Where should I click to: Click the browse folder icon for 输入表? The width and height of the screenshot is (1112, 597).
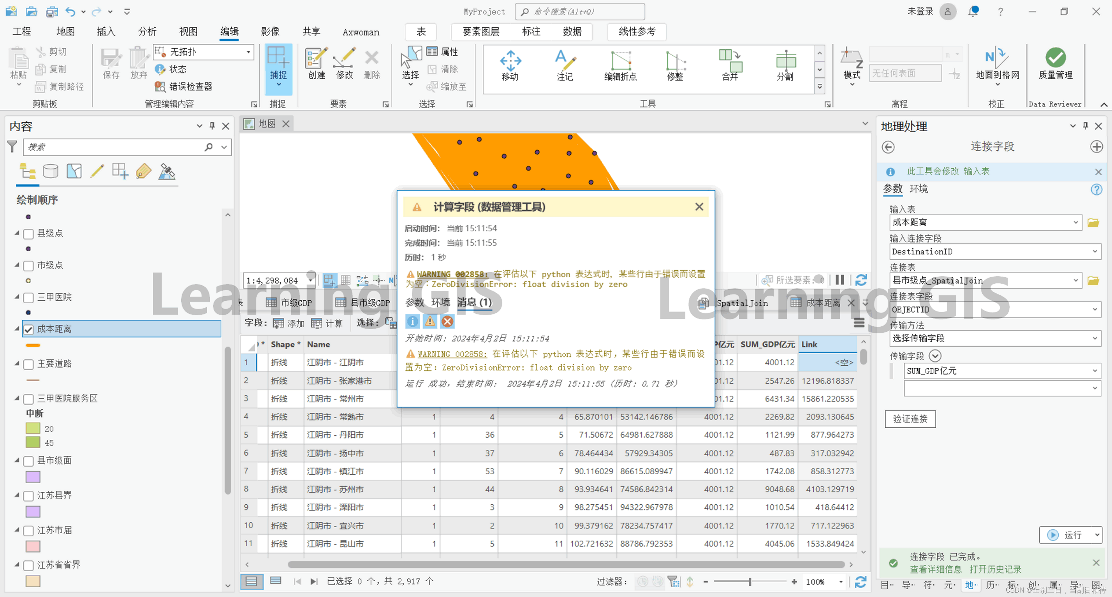point(1093,222)
